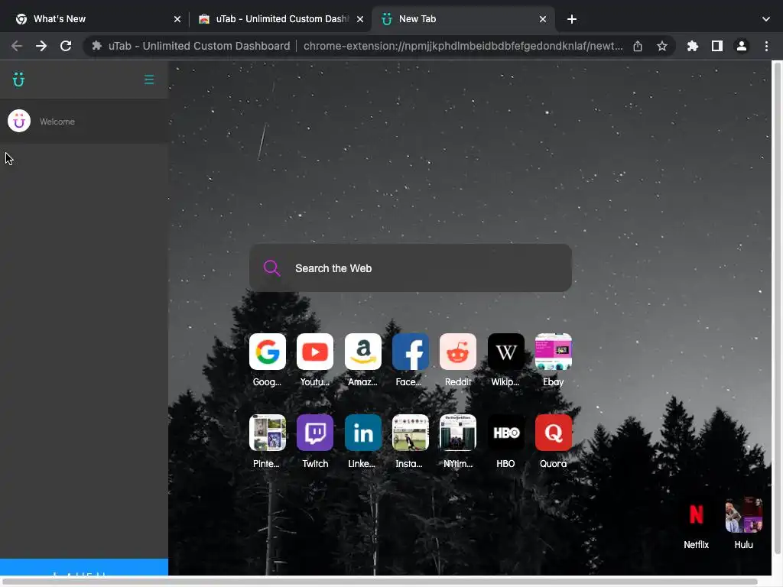Open the Ebay shortcut tile
The width and height of the screenshot is (783, 587).
(554, 352)
